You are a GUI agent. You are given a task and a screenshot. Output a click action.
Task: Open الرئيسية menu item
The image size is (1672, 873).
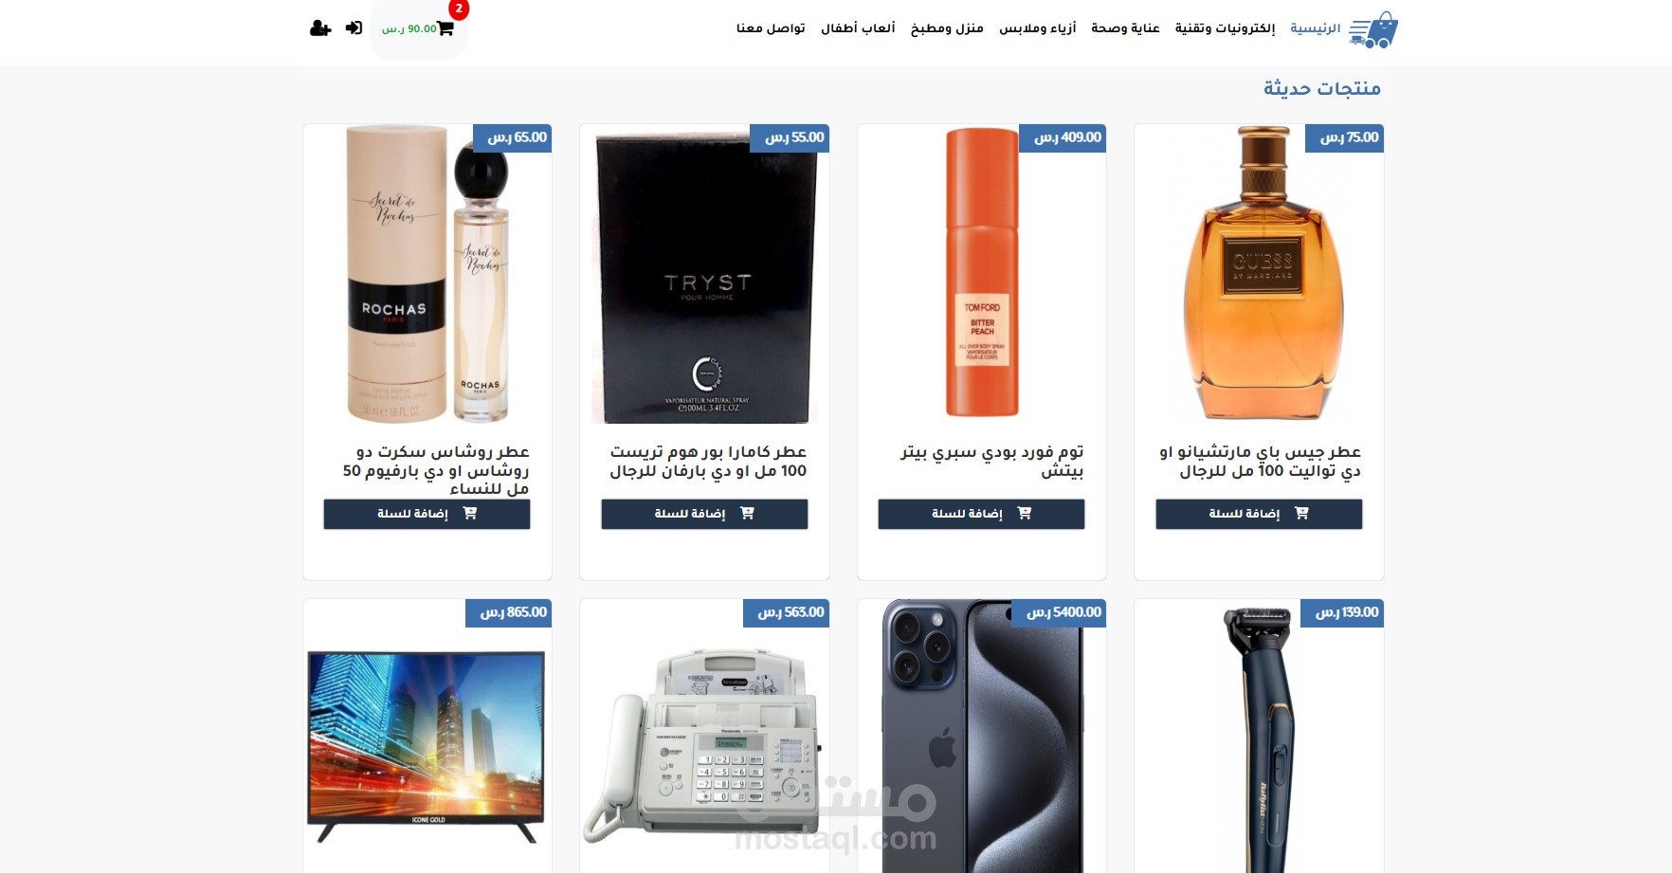point(1316,28)
